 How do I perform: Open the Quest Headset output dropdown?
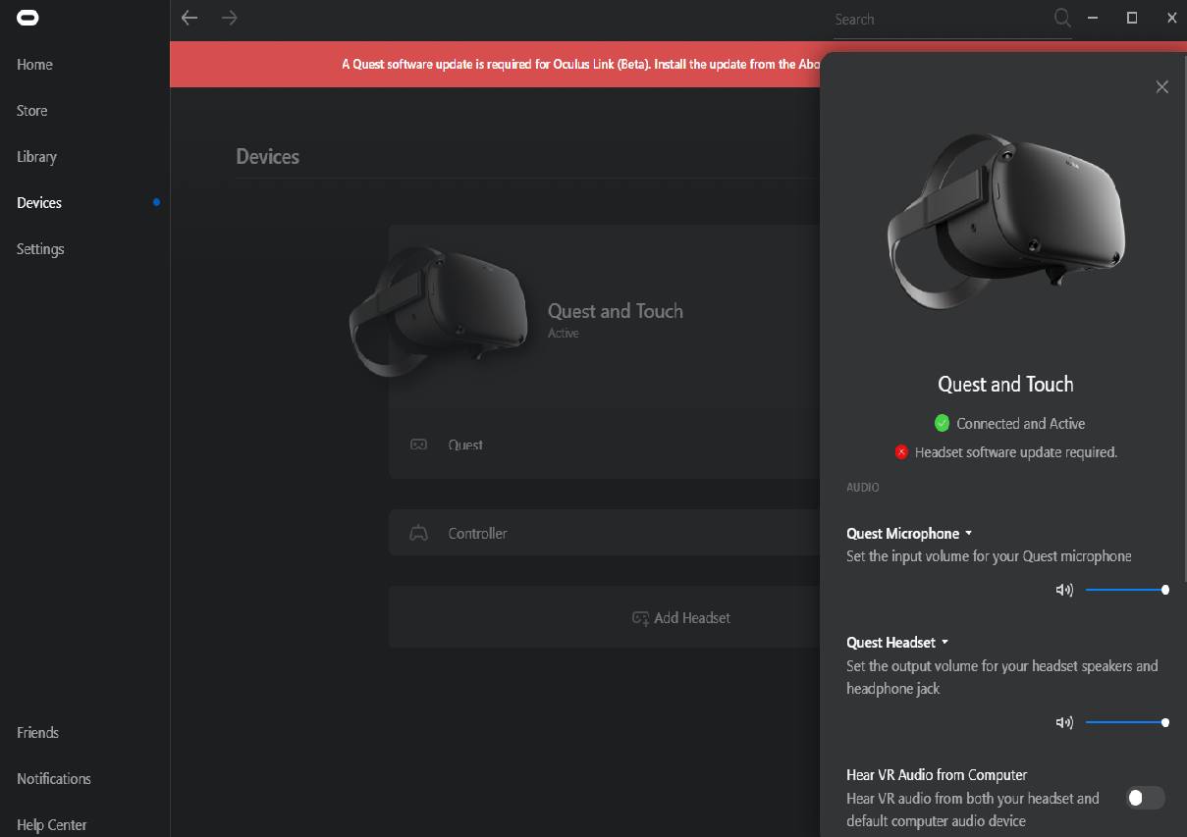click(897, 643)
